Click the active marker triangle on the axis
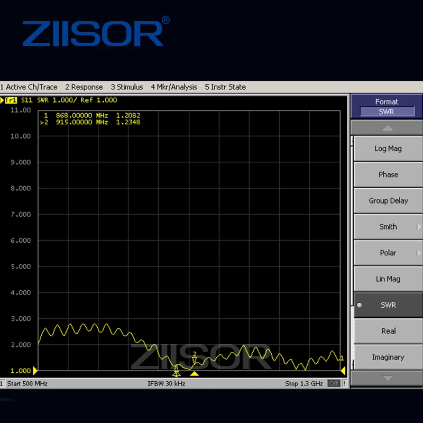423x423 pixels. click(x=194, y=374)
